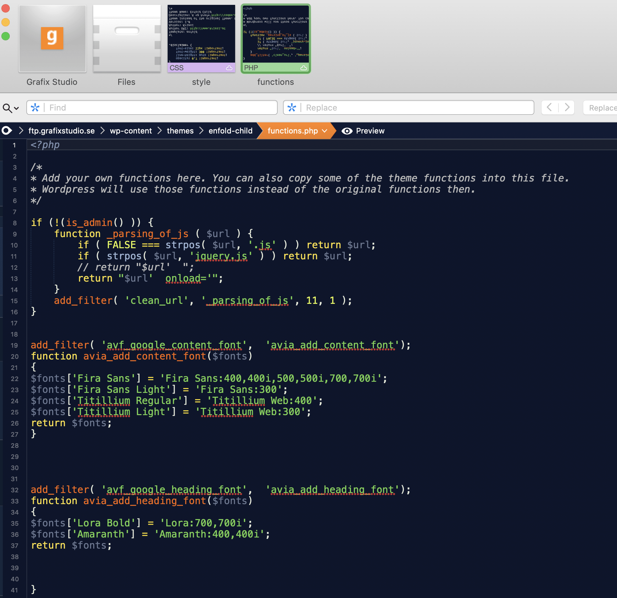Image resolution: width=617 pixels, height=598 pixels.
Task: Toggle the Find field asterisk pattern icon
Action: point(35,107)
